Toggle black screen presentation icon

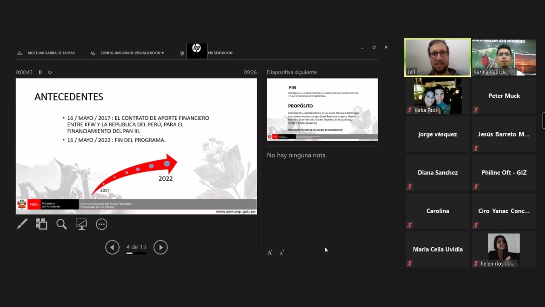[81, 224]
